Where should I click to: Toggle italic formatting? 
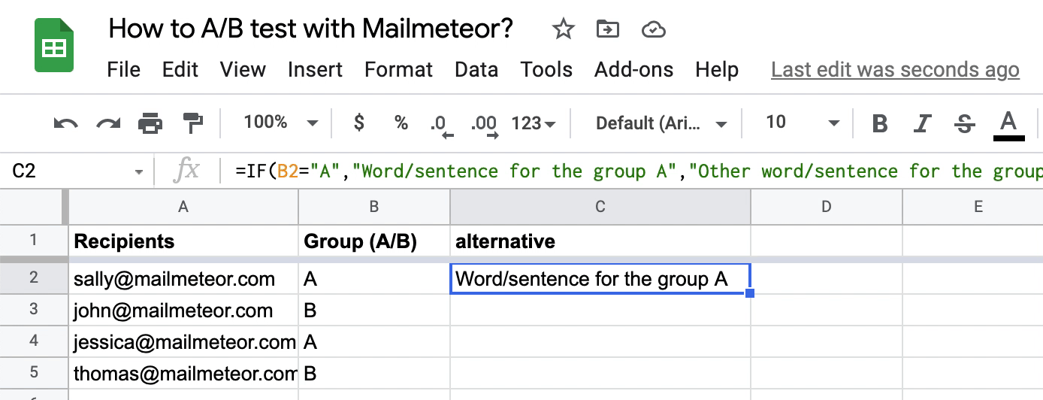pyautogui.click(x=923, y=123)
